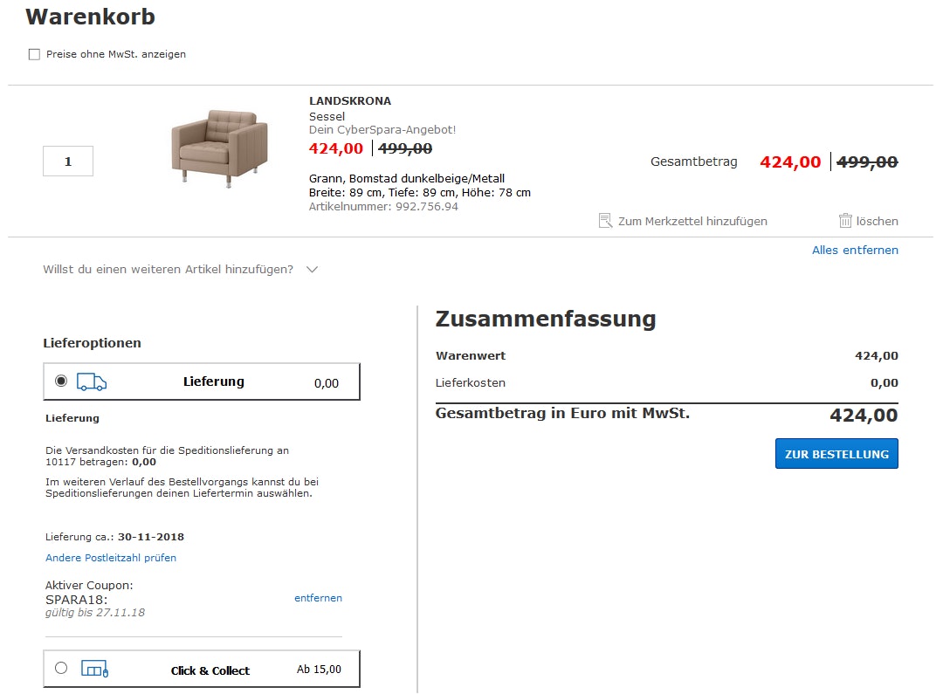Click the LANDSKRONA product name
The width and height of the screenshot is (943, 694).
click(350, 101)
